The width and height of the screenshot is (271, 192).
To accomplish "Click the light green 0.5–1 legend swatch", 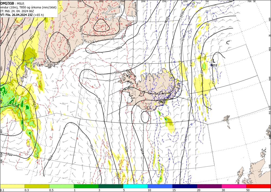I will click(62, 186).
